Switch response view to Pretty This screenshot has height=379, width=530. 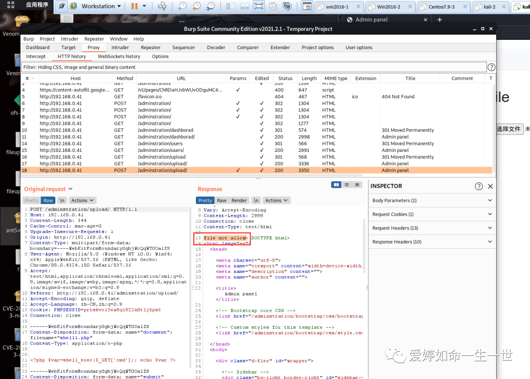pos(205,201)
